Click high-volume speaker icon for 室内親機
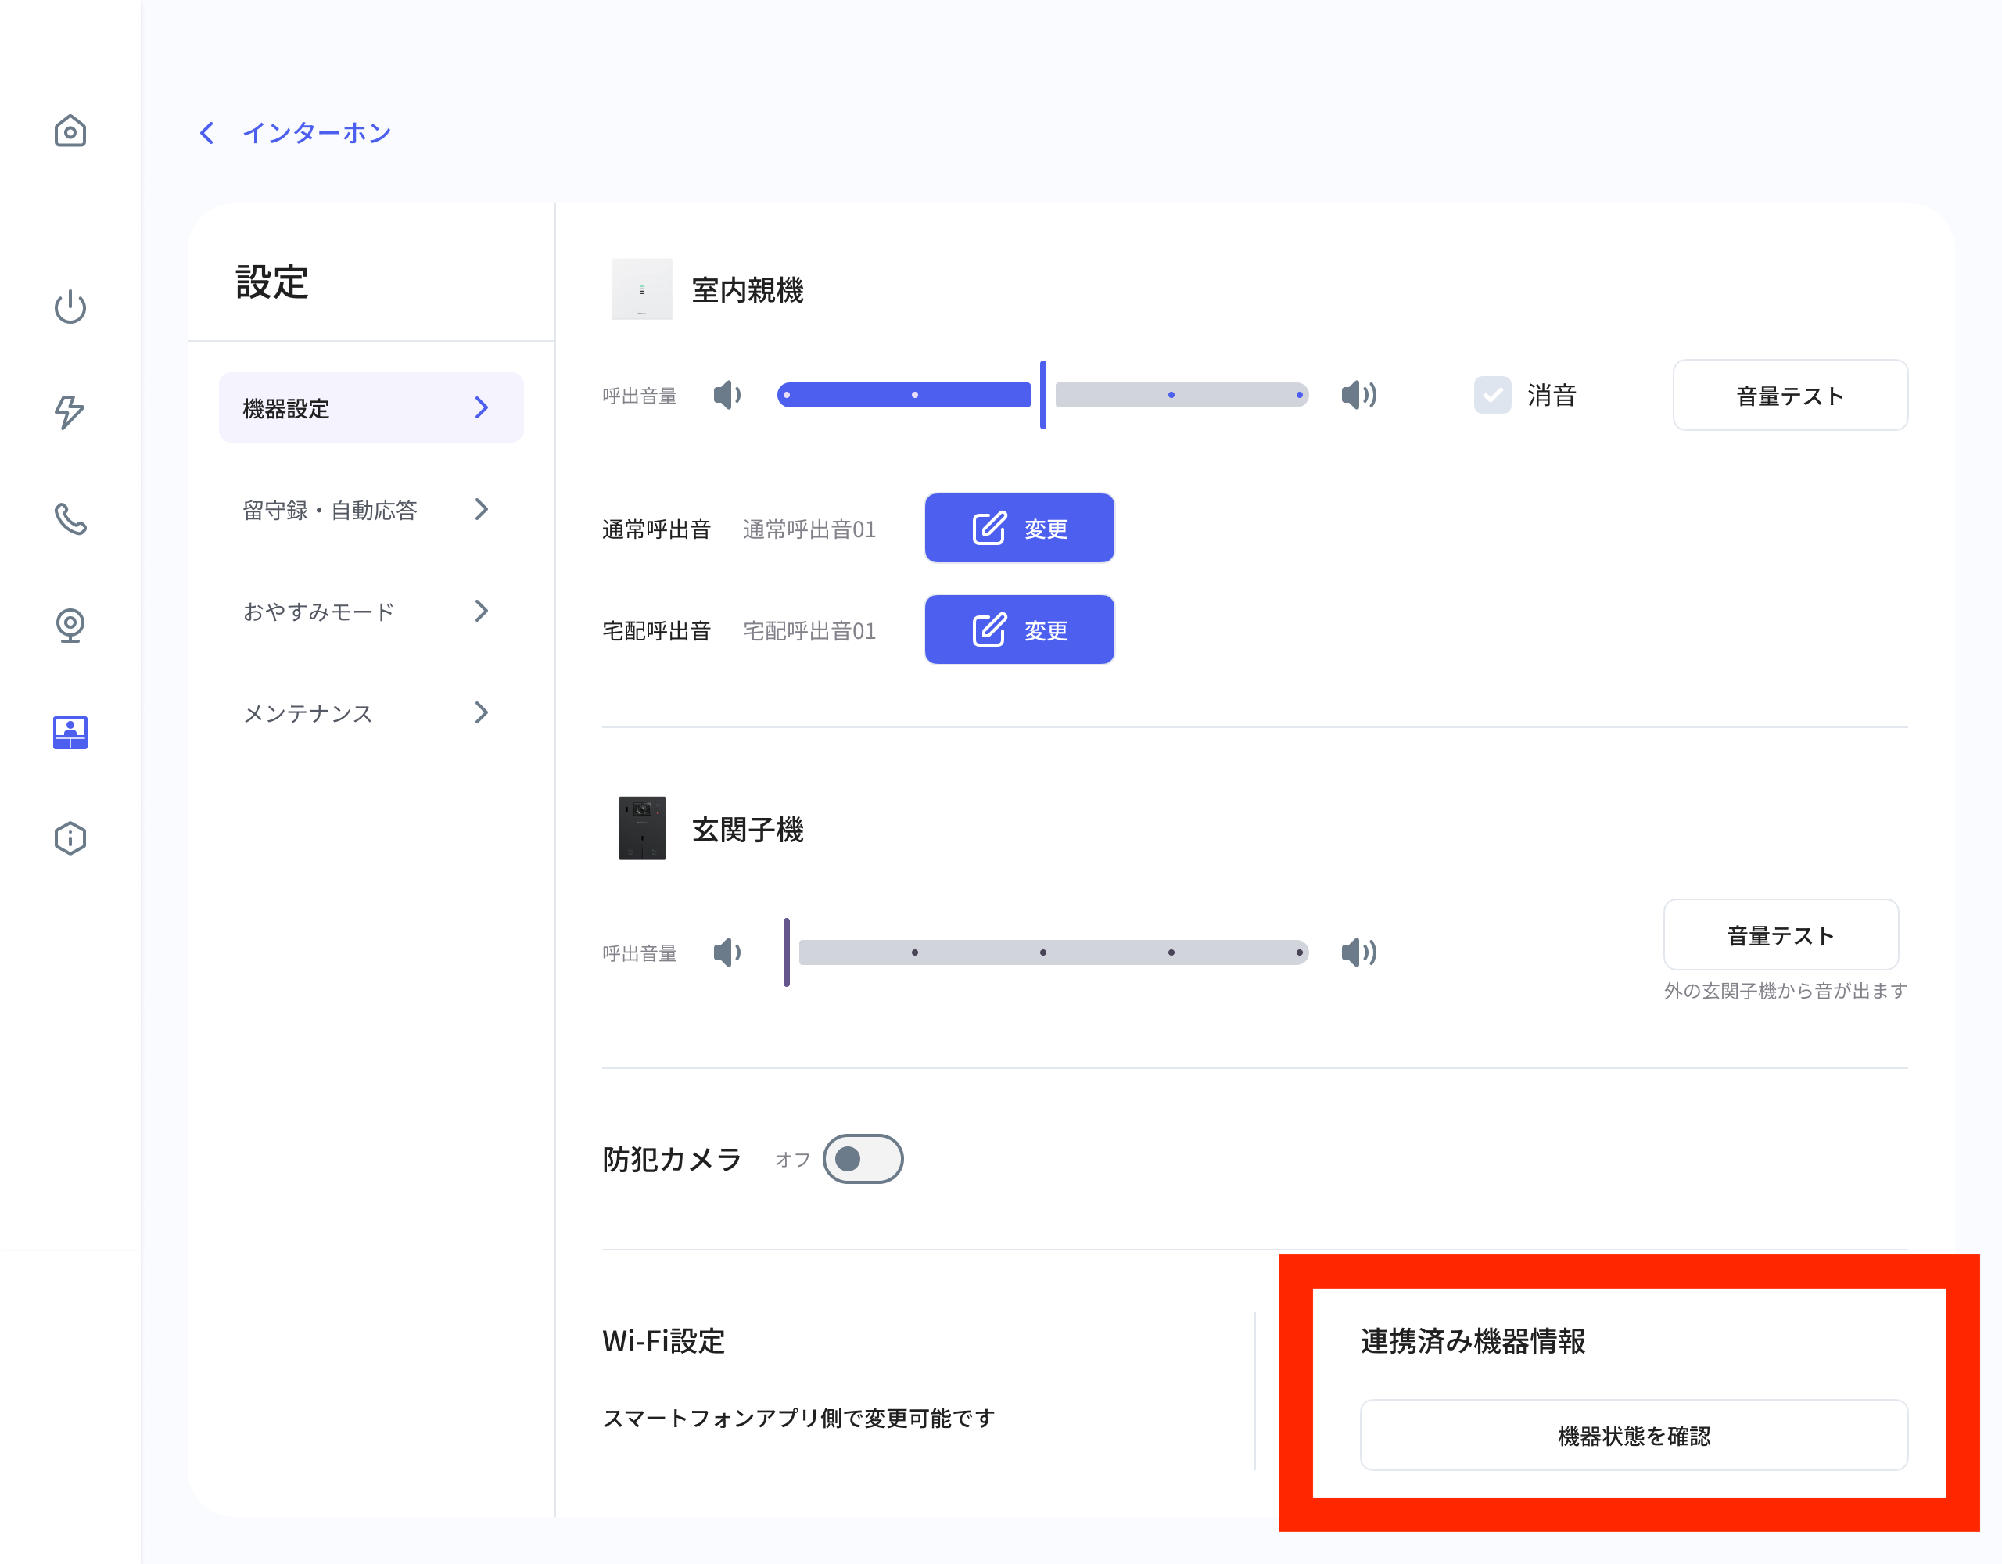Screen dimensions: 2002x1564 [1358, 395]
